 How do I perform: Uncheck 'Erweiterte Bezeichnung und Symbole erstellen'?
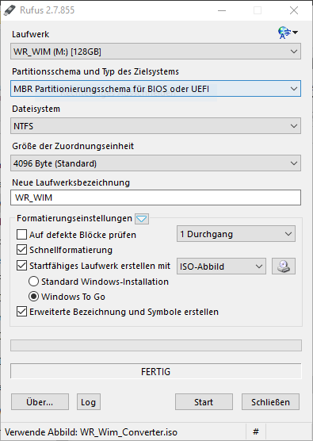[x=22, y=312]
